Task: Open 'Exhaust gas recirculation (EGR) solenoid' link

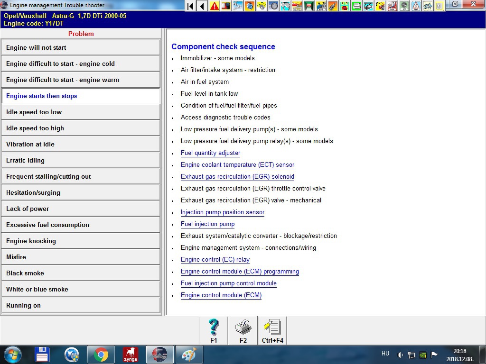Action: pyautogui.click(x=237, y=176)
